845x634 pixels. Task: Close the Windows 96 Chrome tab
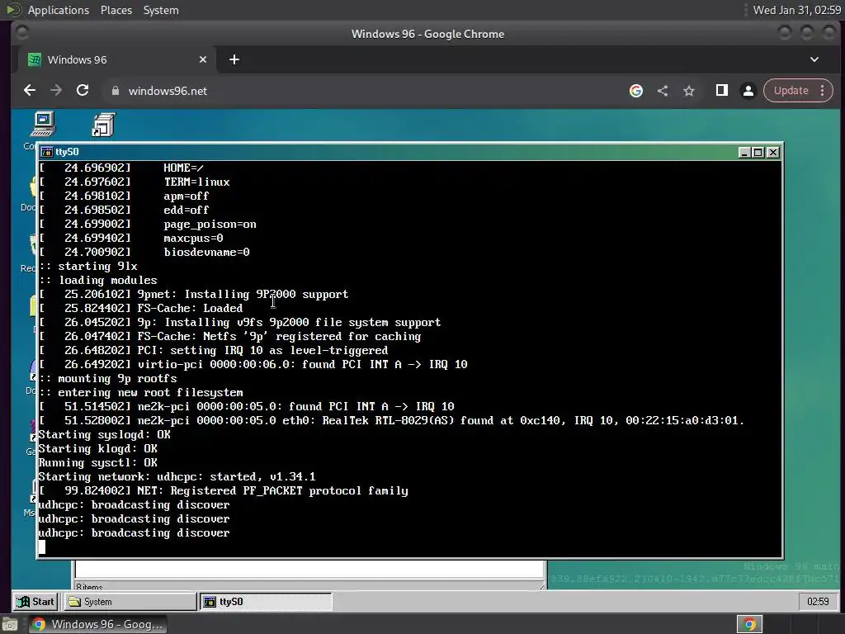tap(203, 59)
